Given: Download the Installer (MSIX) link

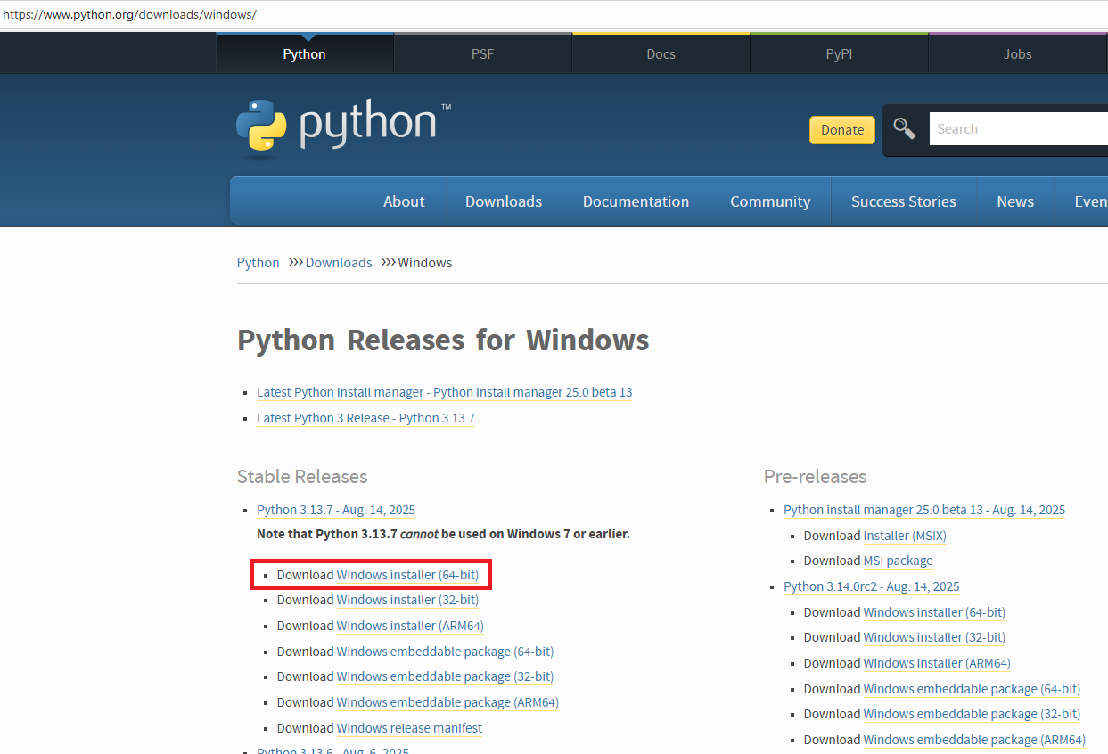Looking at the screenshot, I should click(905, 536).
